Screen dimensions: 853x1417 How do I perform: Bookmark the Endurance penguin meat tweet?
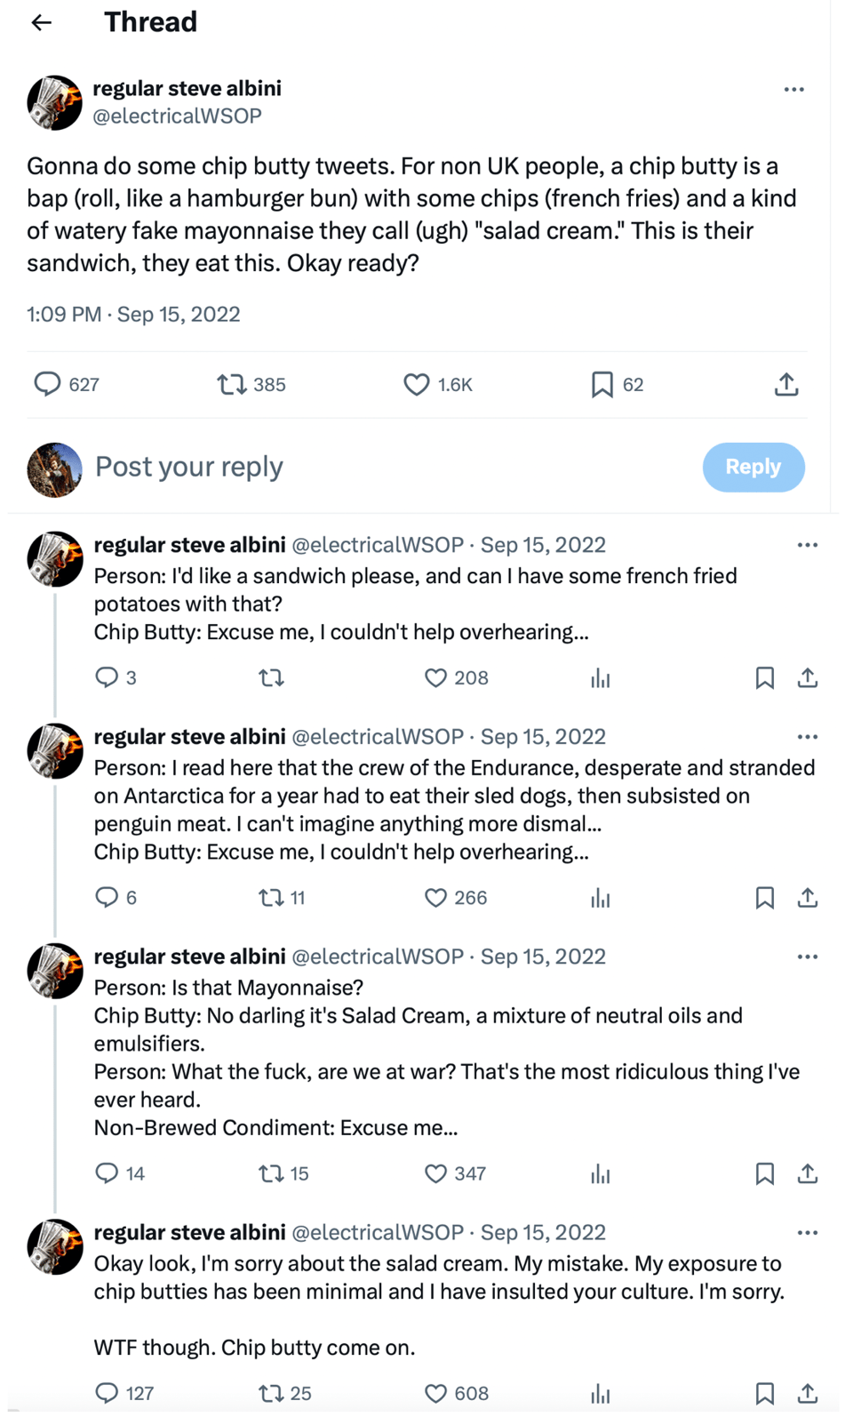pos(764,898)
